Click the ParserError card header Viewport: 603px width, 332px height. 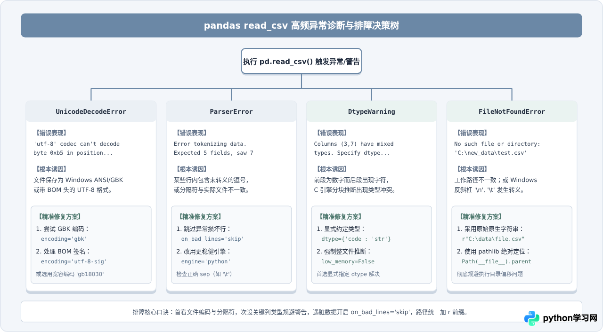pyautogui.click(x=231, y=111)
